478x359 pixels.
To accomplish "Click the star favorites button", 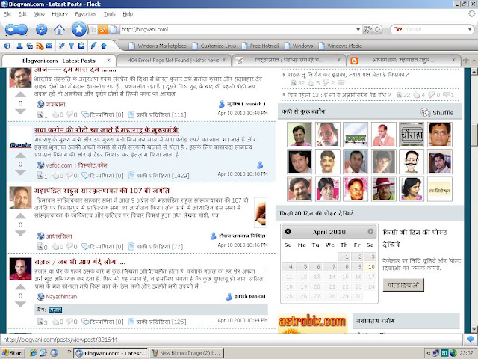I will pyautogui.click(x=79, y=29).
